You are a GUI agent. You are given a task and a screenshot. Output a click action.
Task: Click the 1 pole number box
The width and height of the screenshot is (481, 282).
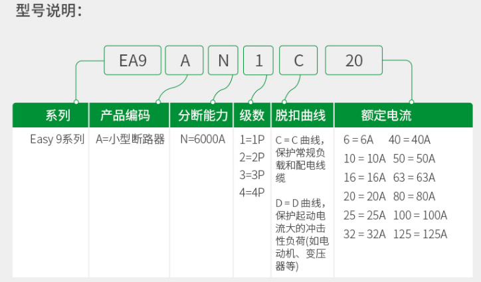click(258, 60)
